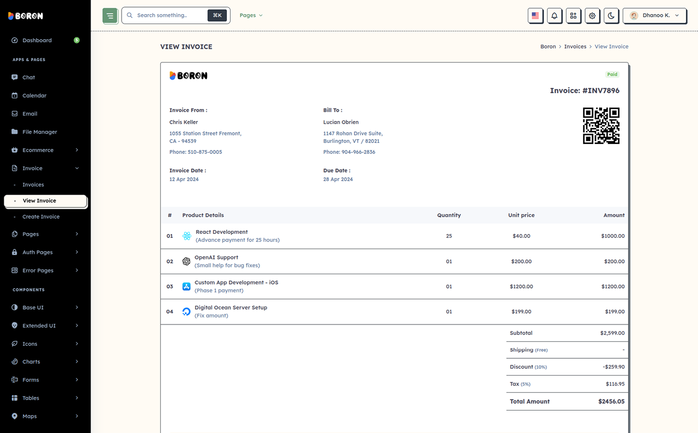
Task: Open the Pages dropdown in the top bar
Action: tap(251, 15)
